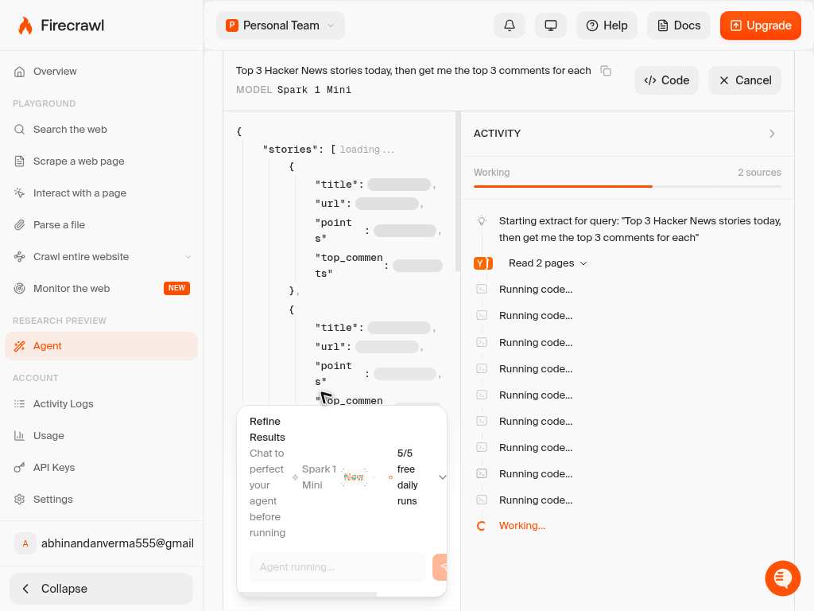Click the 5/5 free daily runs label
Image resolution: width=814 pixels, height=611 pixels.
point(407,477)
